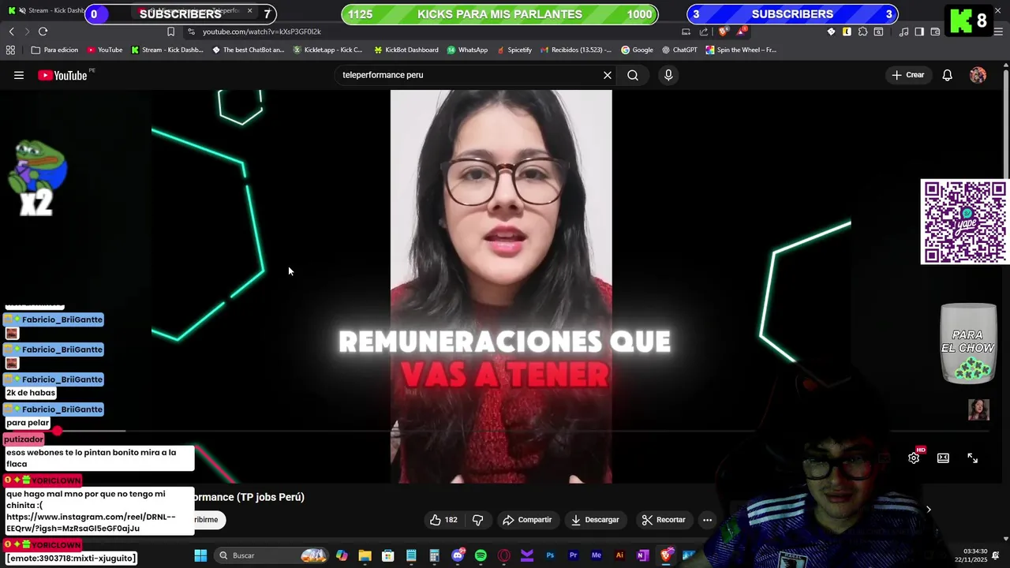Open the Crear upload menu

pos(908,75)
